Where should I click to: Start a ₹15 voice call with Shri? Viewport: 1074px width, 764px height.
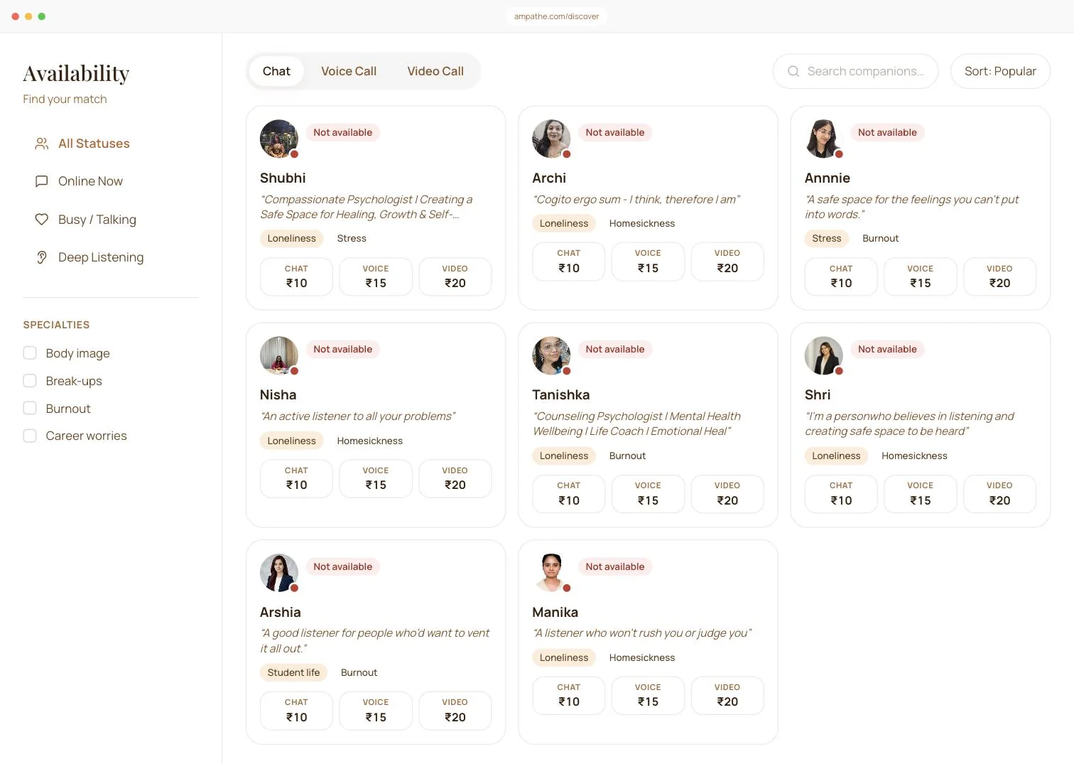pos(921,493)
